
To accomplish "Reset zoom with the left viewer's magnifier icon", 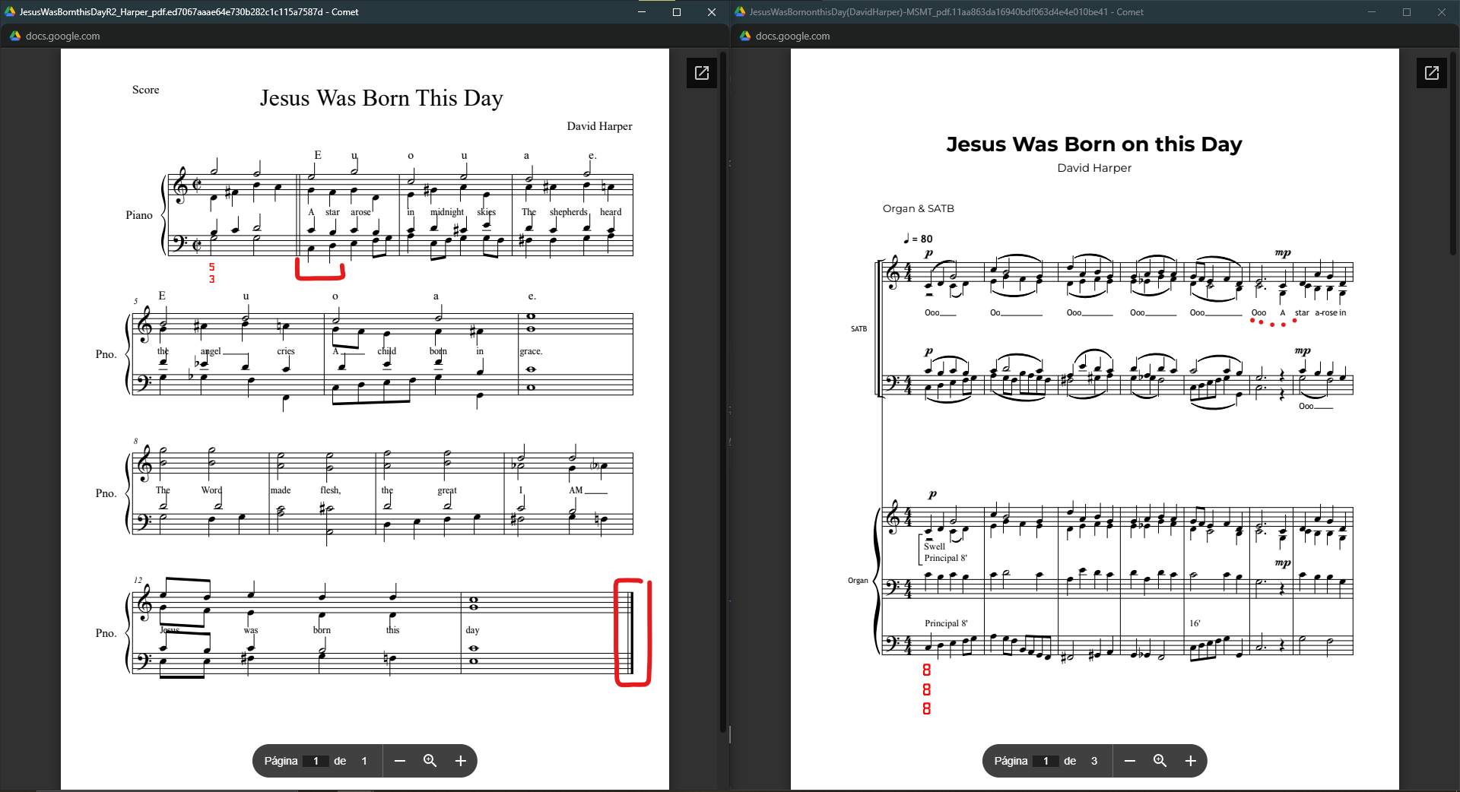I will pos(430,761).
